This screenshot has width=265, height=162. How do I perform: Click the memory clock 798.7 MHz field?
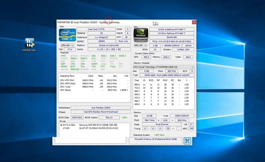(149, 120)
